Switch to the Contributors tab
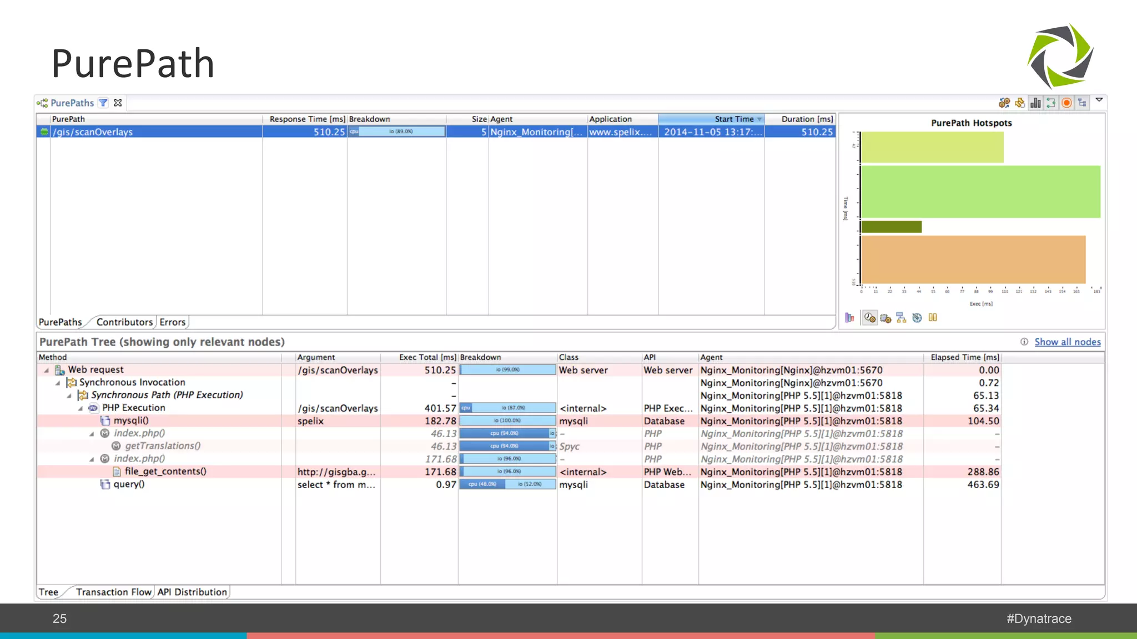 pyautogui.click(x=124, y=322)
